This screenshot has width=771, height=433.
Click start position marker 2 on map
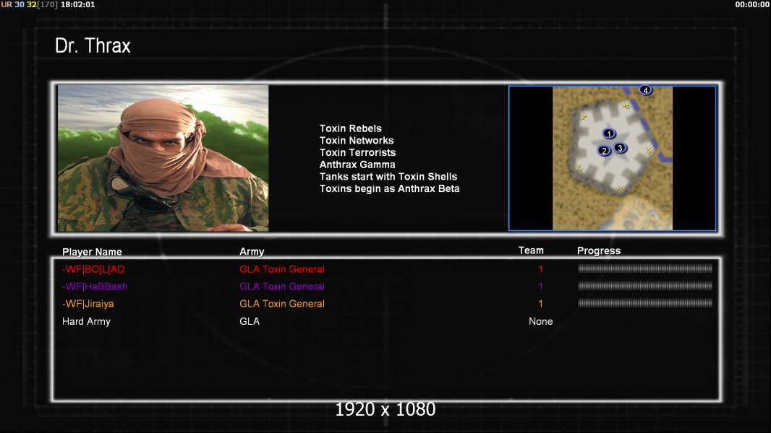[x=604, y=151]
